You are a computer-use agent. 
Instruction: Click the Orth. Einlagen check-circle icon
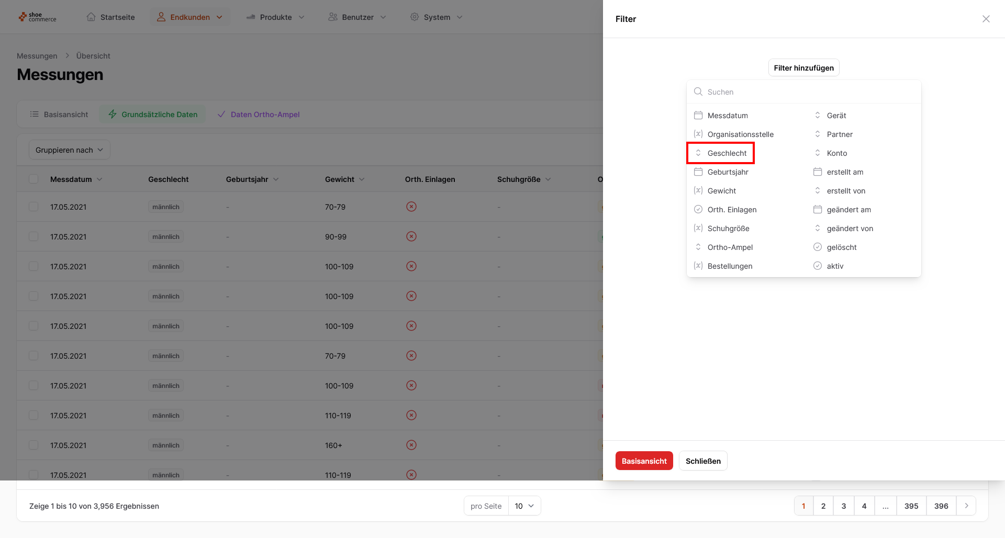698,210
